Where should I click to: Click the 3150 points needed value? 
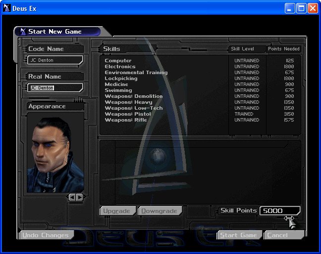(x=289, y=114)
